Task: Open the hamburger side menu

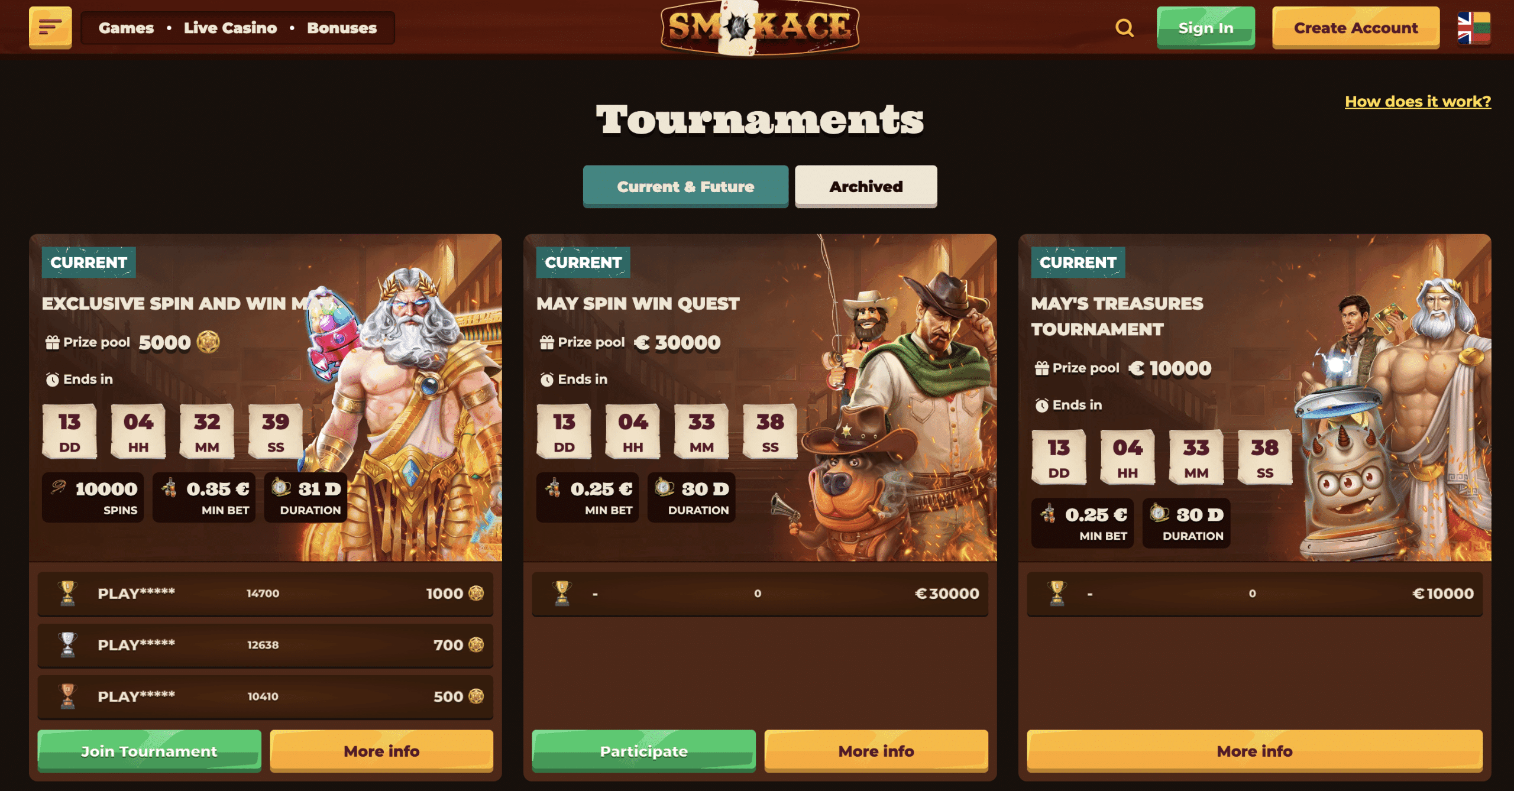Action: [50, 27]
